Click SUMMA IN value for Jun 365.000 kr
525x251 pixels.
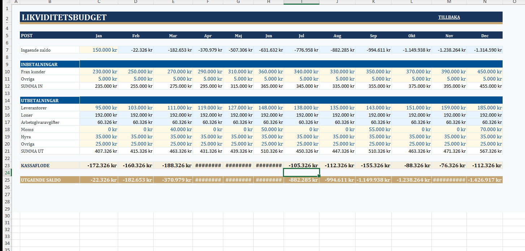(268, 86)
